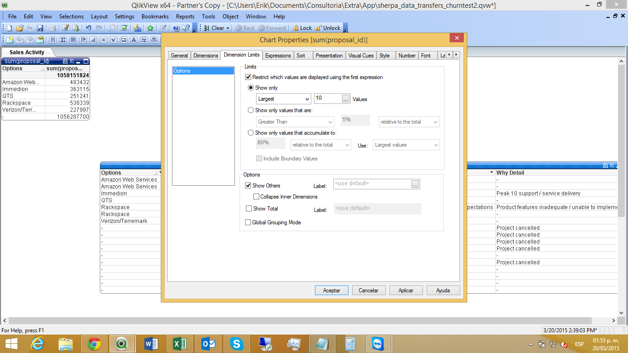Click the Current Selections checkmark icon

pos(124,28)
